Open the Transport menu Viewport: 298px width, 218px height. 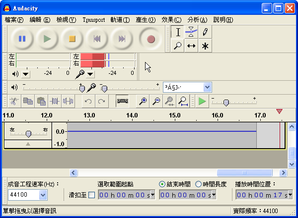(x=94, y=20)
